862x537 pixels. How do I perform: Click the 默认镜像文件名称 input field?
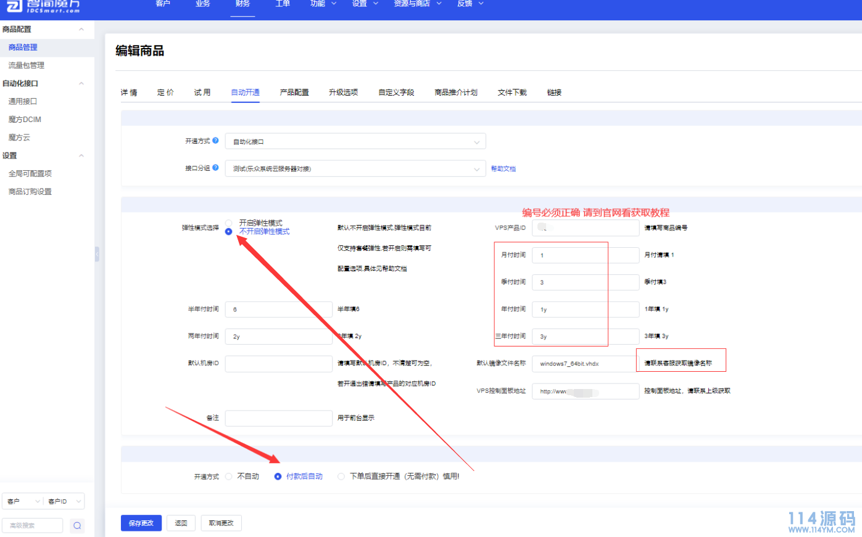pyautogui.click(x=586, y=364)
